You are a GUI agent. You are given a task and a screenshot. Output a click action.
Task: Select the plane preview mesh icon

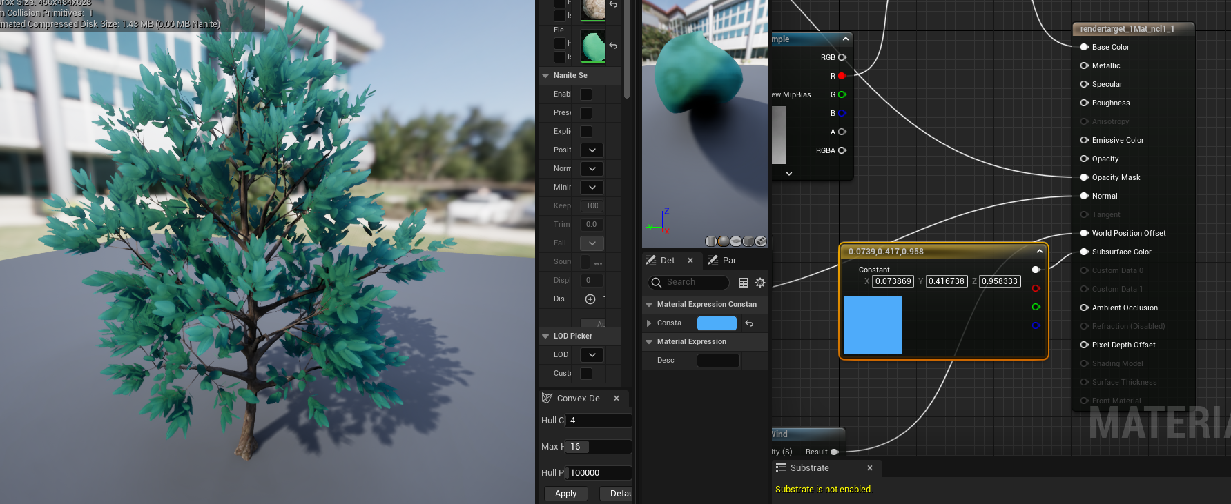(736, 241)
